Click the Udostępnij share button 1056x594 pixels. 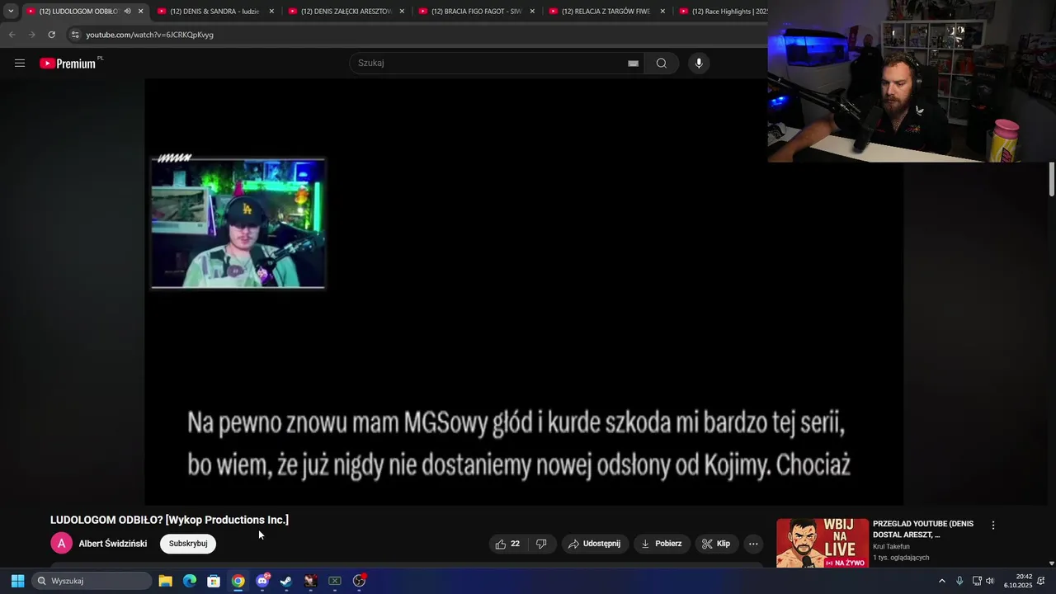(x=594, y=544)
